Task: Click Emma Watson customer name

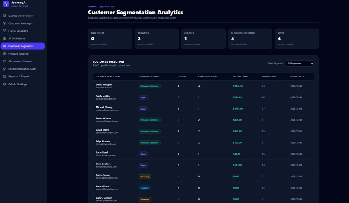Action: (103, 119)
